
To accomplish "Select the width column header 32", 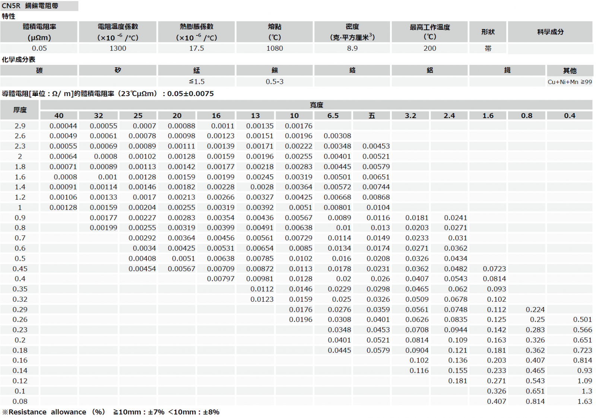I will pos(98,115).
